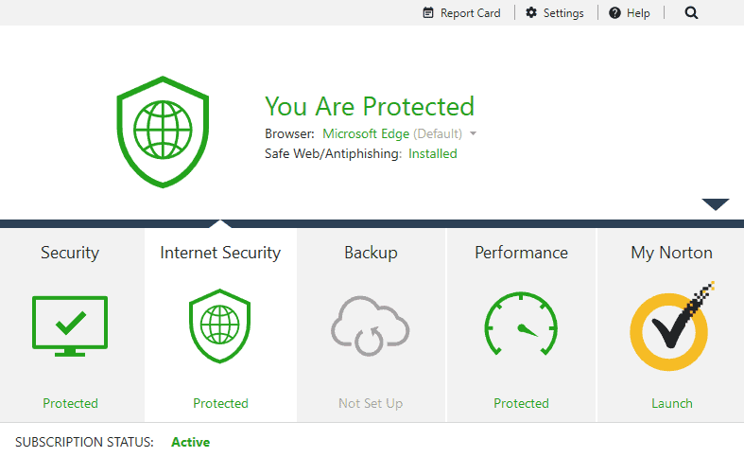Click the Performance speedometer gauge icon
The width and height of the screenshot is (744, 457).
521,324
